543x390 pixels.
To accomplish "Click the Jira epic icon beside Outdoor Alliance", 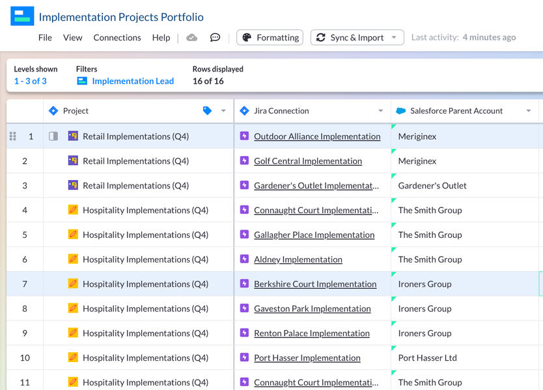I will 245,136.
